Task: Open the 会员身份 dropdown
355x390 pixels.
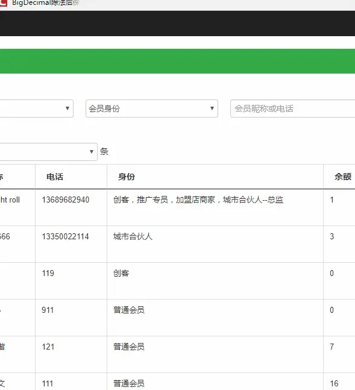Action: 152,109
